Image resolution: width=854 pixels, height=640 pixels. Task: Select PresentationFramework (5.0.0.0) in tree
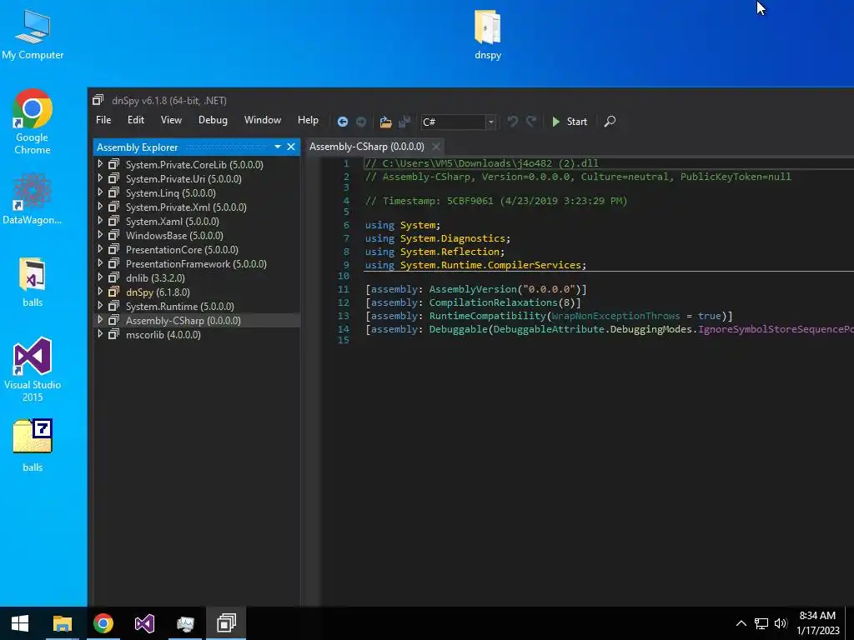(196, 264)
